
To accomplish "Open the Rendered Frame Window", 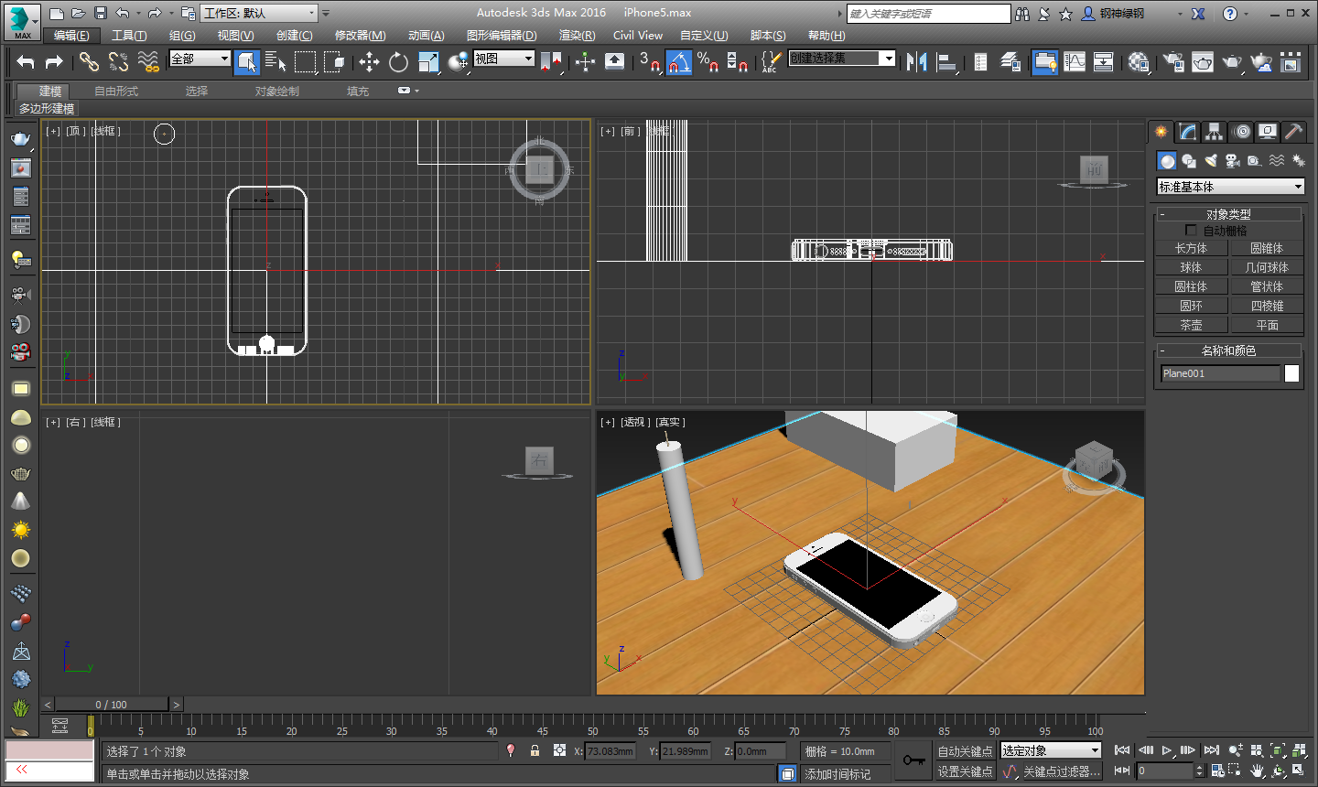I will (1203, 61).
